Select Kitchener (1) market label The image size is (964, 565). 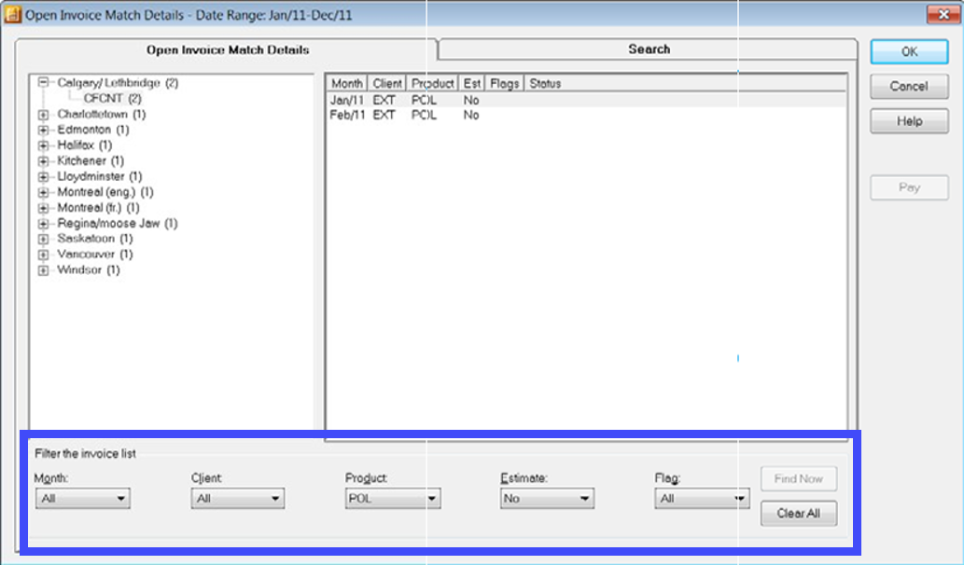(91, 161)
